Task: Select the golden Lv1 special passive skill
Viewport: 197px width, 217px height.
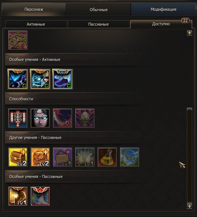Action: [x=18, y=196]
